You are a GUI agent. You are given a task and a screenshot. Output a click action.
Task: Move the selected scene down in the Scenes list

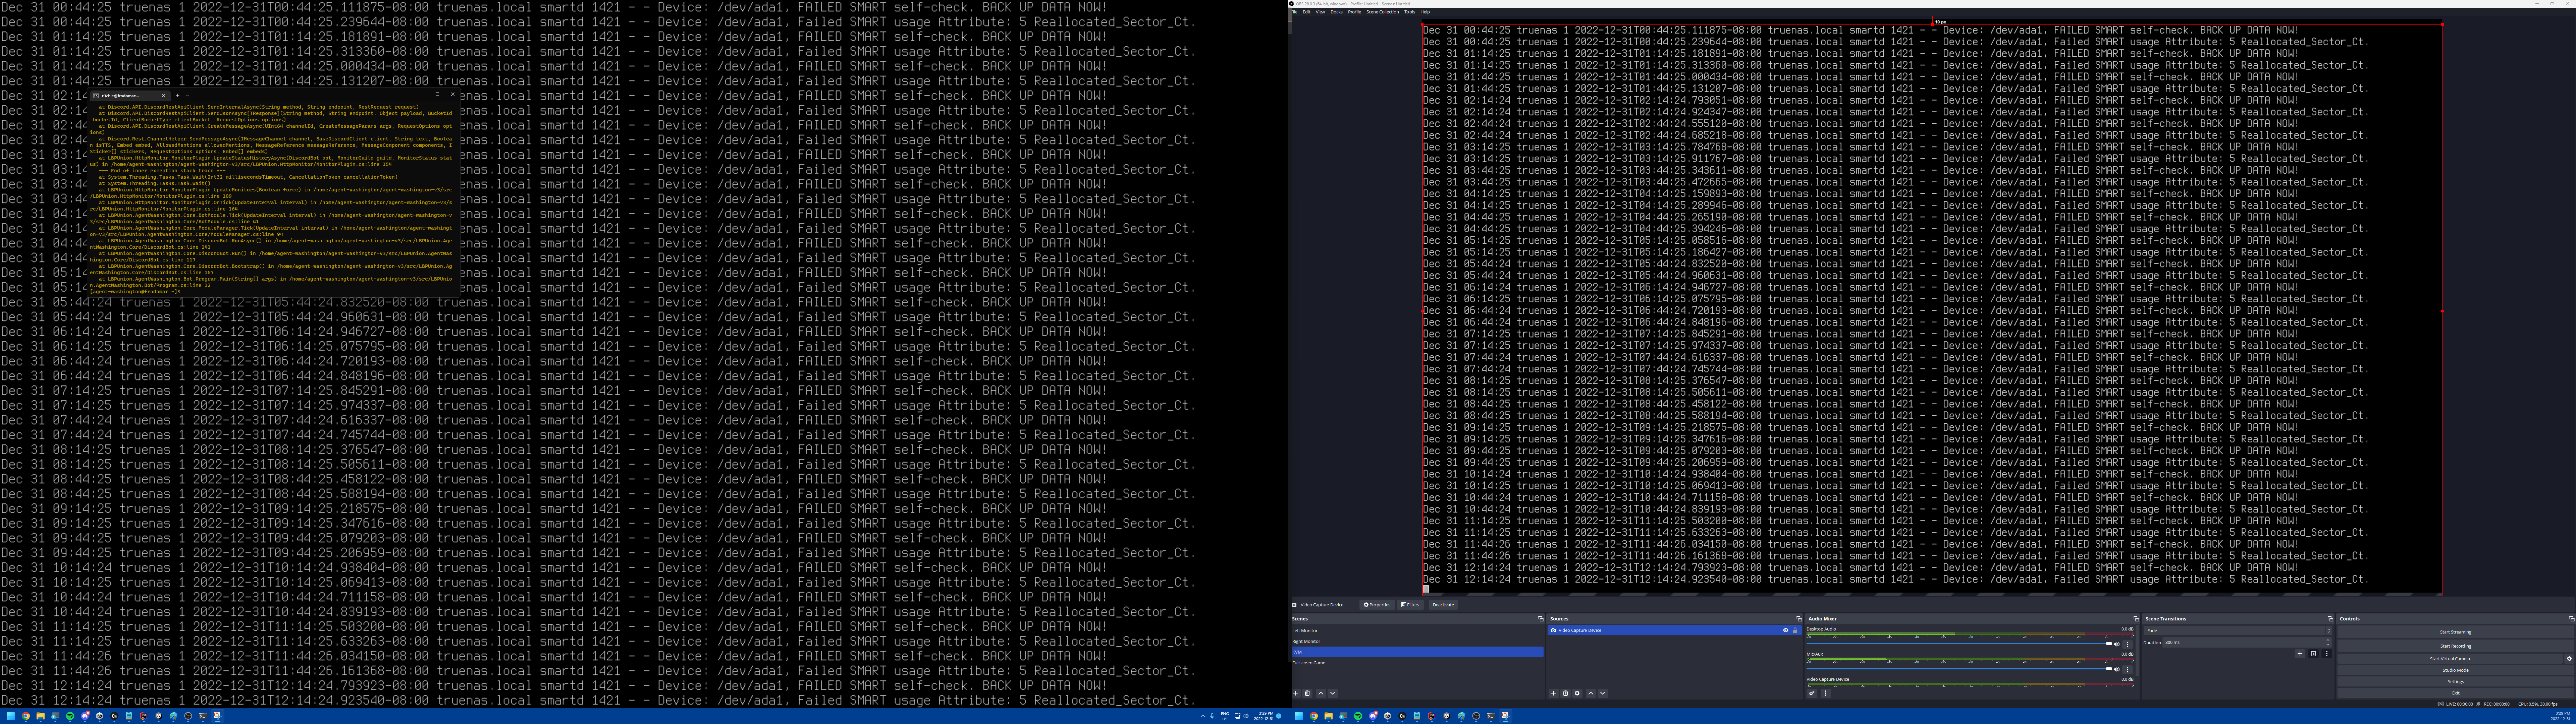(1333, 693)
